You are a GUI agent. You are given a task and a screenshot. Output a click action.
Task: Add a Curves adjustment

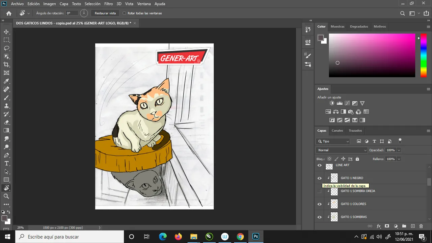[347, 103]
